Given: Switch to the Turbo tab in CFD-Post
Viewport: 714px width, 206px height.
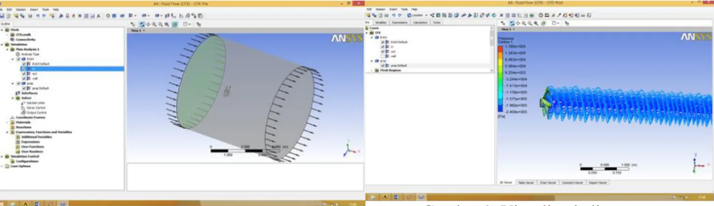Looking at the screenshot, I should (437, 23).
